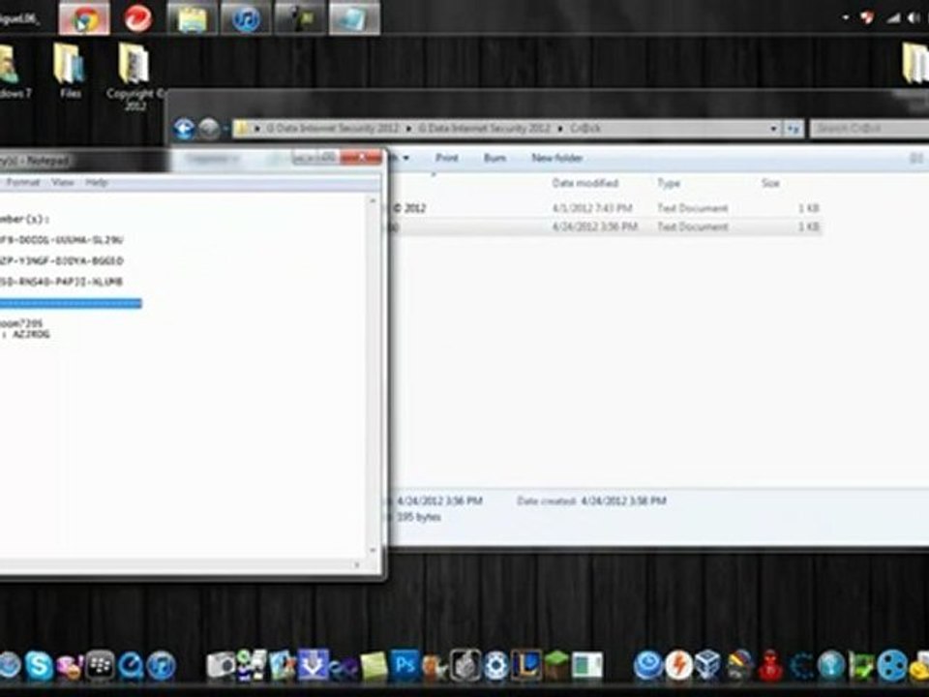Launch Photoshop from the dock
The width and height of the screenshot is (929, 697).
point(405,664)
